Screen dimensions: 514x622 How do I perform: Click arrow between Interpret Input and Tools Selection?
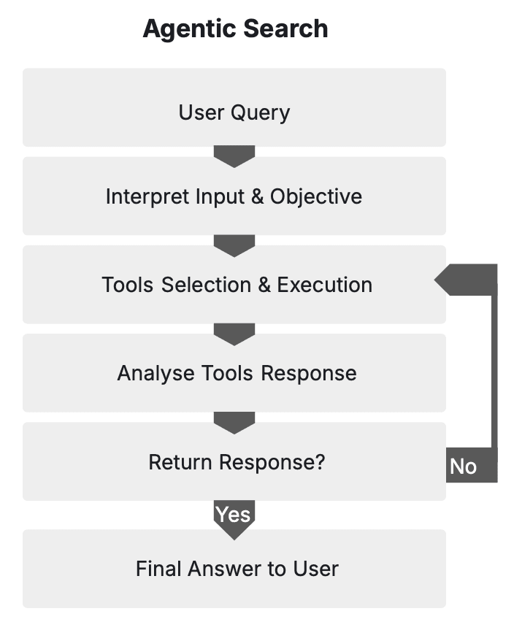234,245
